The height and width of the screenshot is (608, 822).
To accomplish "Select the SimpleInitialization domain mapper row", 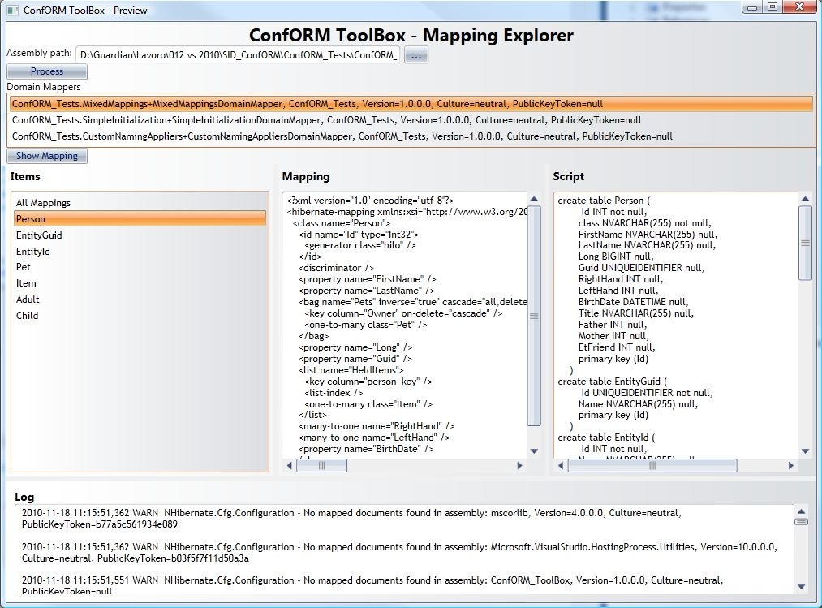I will (x=326, y=120).
